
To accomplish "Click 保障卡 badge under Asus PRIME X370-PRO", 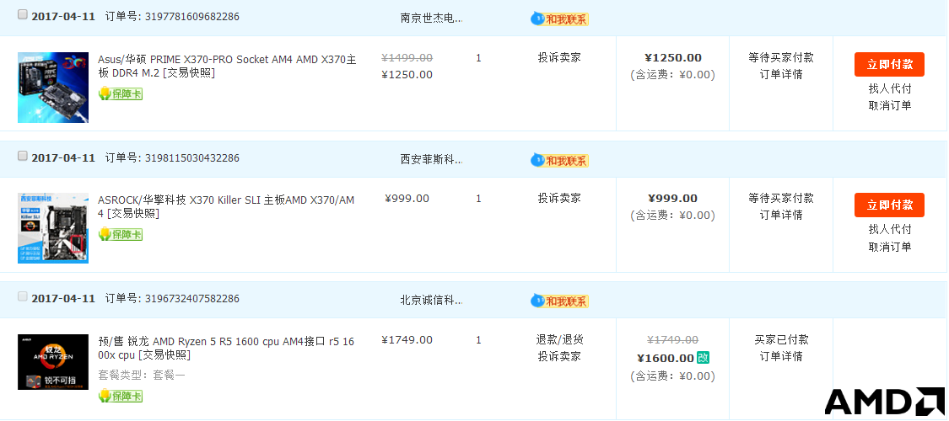I will coord(121,93).
